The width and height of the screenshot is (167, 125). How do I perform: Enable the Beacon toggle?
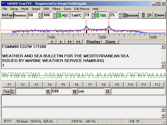tap(130, 15)
